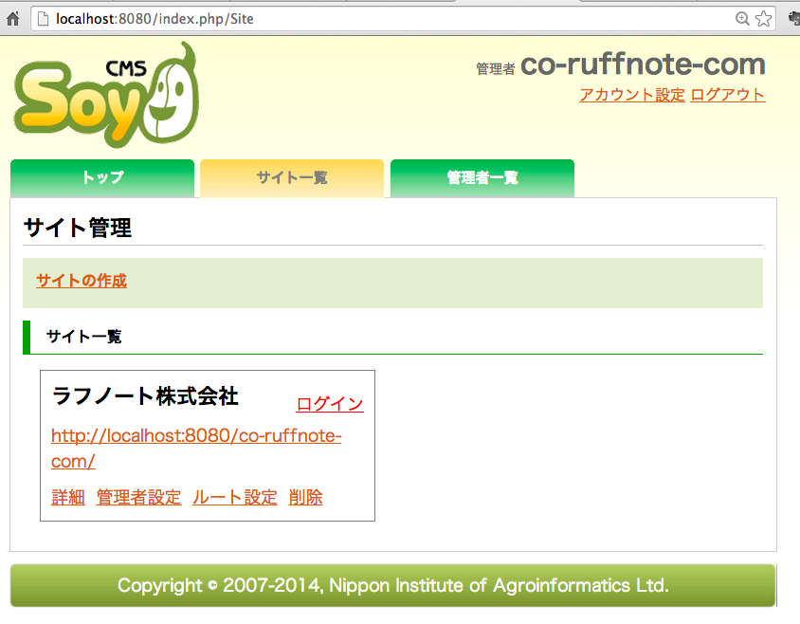Click the page document icon in address bar
The width and height of the screenshot is (800, 624).
click(44, 19)
